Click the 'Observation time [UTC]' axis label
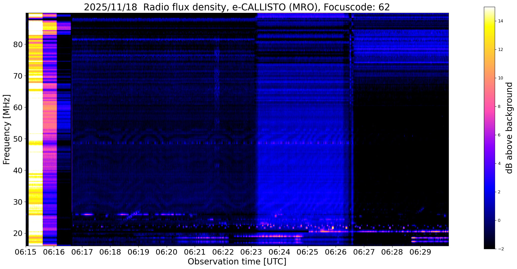The width and height of the screenshot is (517, 269). (237, 262)
